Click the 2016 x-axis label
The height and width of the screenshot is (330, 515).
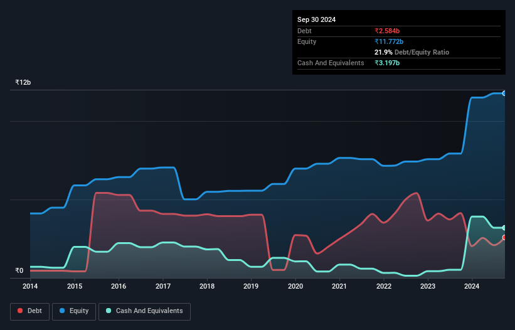tap(119, 286)
